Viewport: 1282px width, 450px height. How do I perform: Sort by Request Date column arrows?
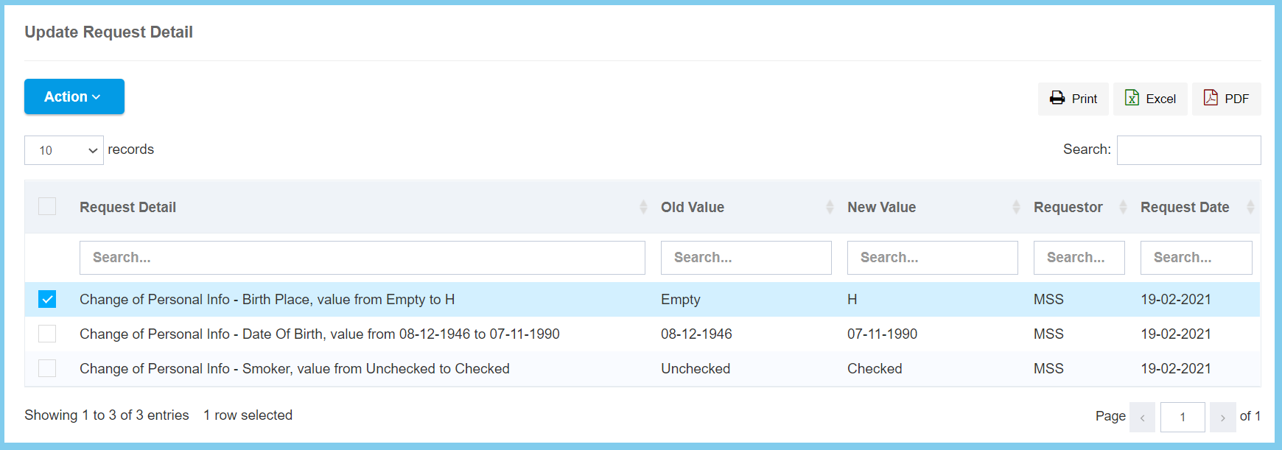(1250, 207)
